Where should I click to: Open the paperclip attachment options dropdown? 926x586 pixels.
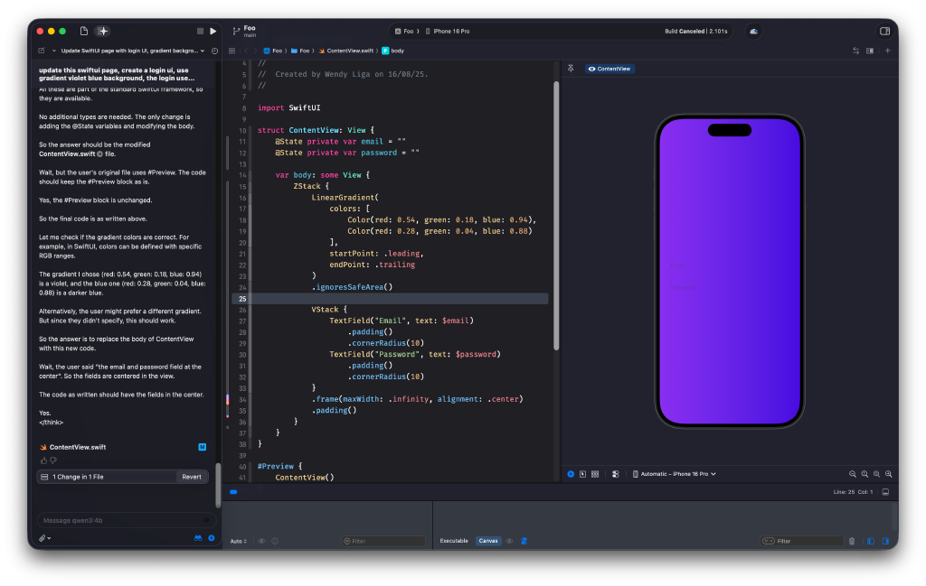pyautogui.click(x=43, y=538)
